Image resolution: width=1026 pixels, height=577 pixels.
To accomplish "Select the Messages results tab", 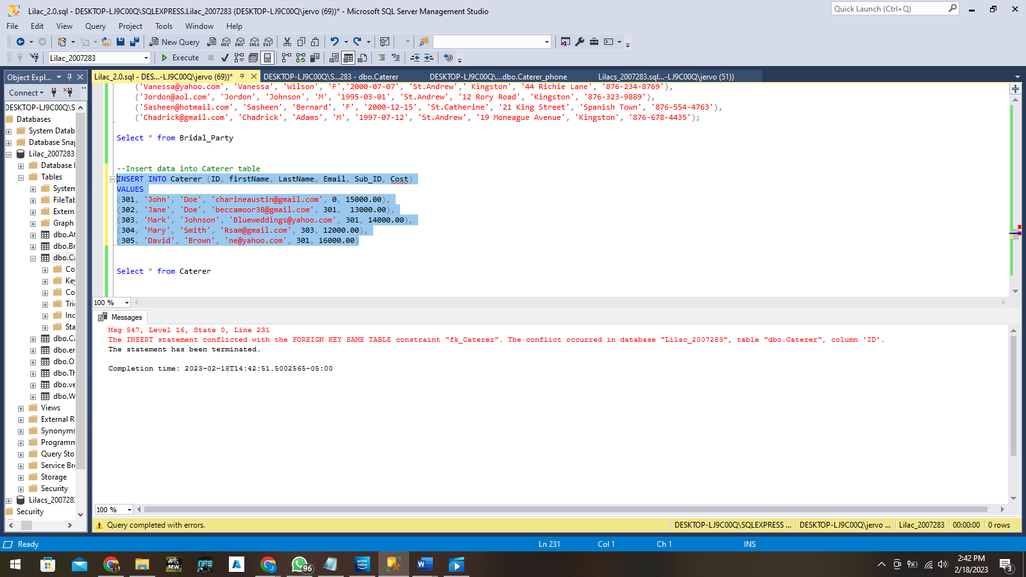I will [121, 317].
